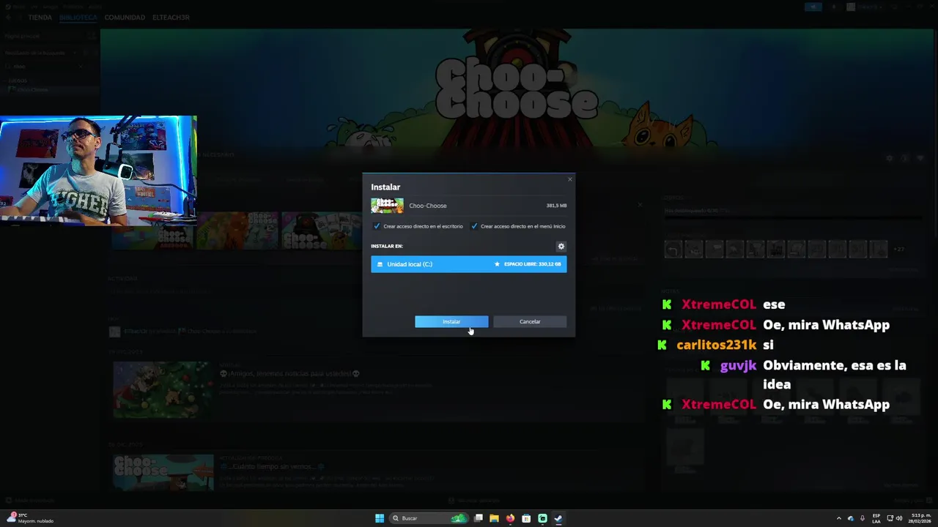Click Steam back navigation arrow
Image resolution: width=938 pixels, height=527 pixels.
tap(10, 17)
